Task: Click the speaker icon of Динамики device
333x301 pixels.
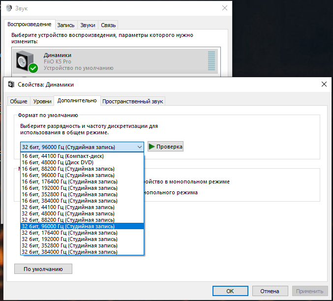Action: tap(27, 61)
